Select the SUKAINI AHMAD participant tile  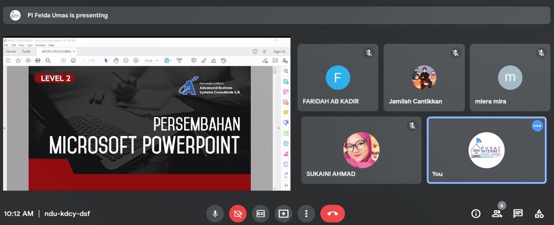361,150
